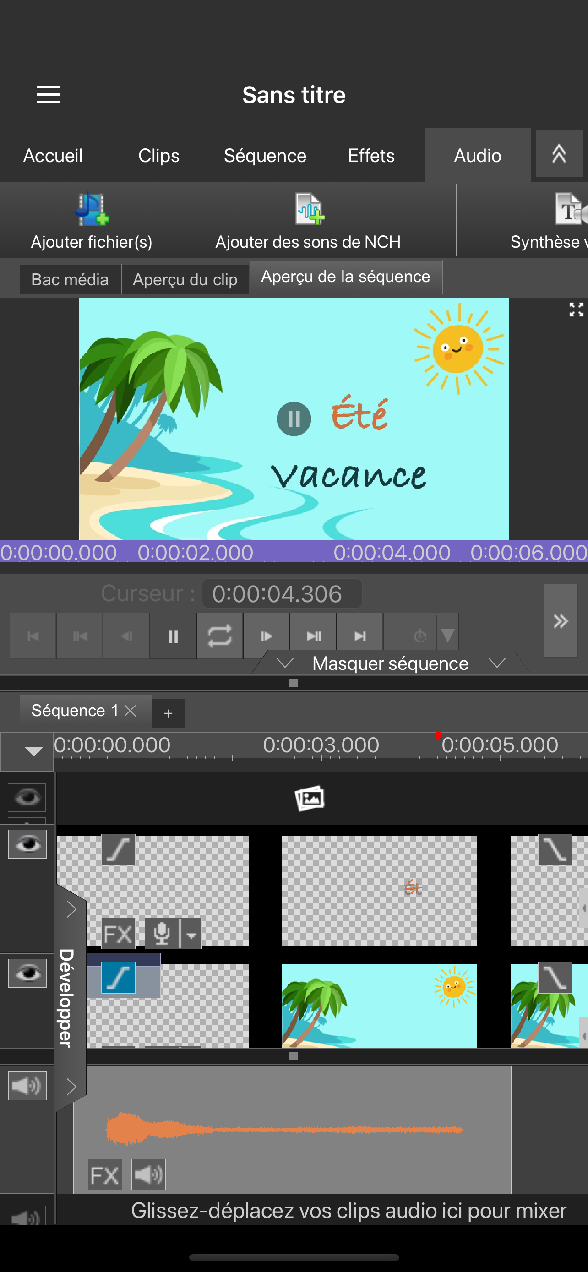Image resolution: width=588 pixels, height=1272 pixels.
Task: Open Synthèse vocale tool
Action: tap(548, 221)
